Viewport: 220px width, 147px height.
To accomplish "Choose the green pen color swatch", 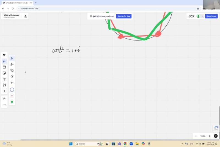I will pyautogui.click(x=12, y=102).
